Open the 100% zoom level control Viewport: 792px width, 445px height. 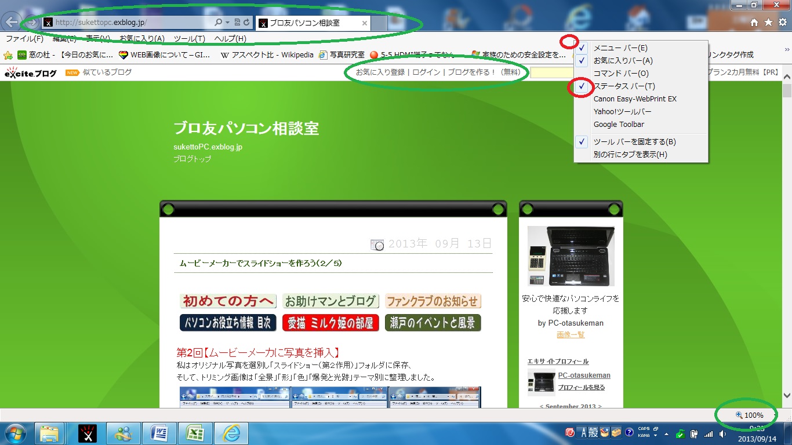pyautogui.click(x=750, y=415)
